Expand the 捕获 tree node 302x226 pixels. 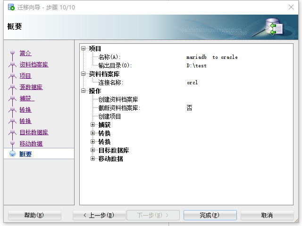[x=92, y=124]
